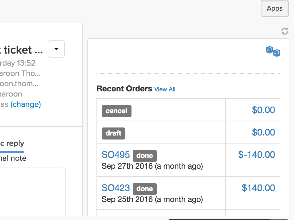Switch to the internal note tab

tap(13, 158)
